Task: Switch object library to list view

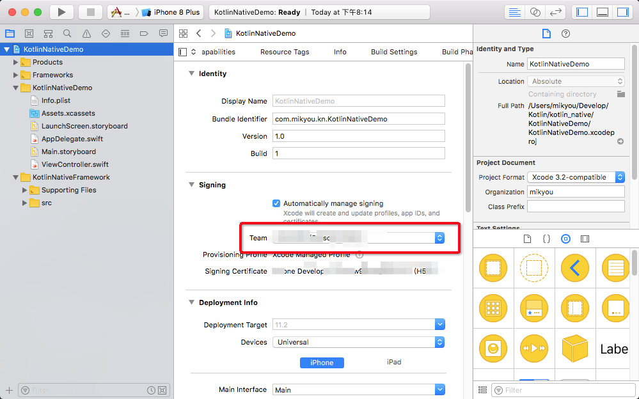Action: 482,390
